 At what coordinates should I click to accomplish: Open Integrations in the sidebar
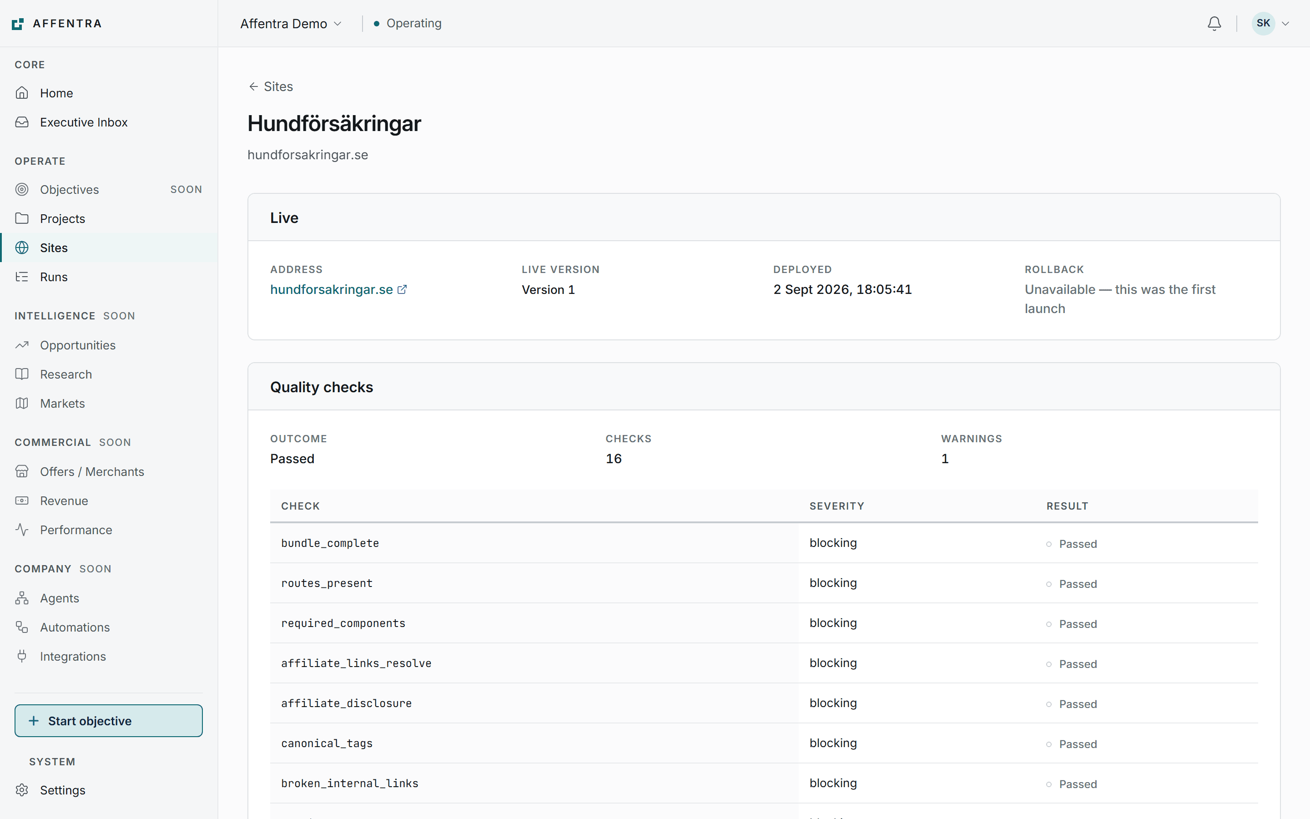pos(109,656)
